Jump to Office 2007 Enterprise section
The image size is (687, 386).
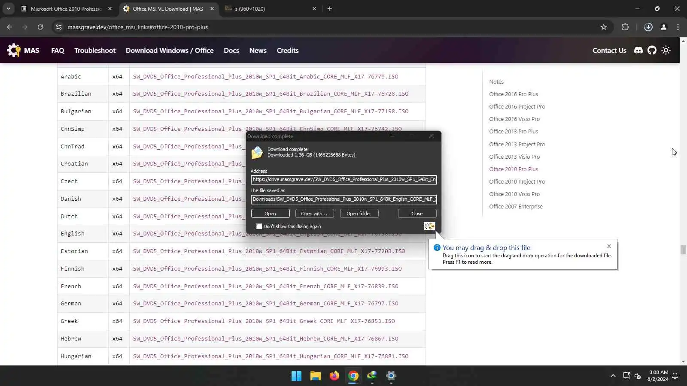[516, 207]
